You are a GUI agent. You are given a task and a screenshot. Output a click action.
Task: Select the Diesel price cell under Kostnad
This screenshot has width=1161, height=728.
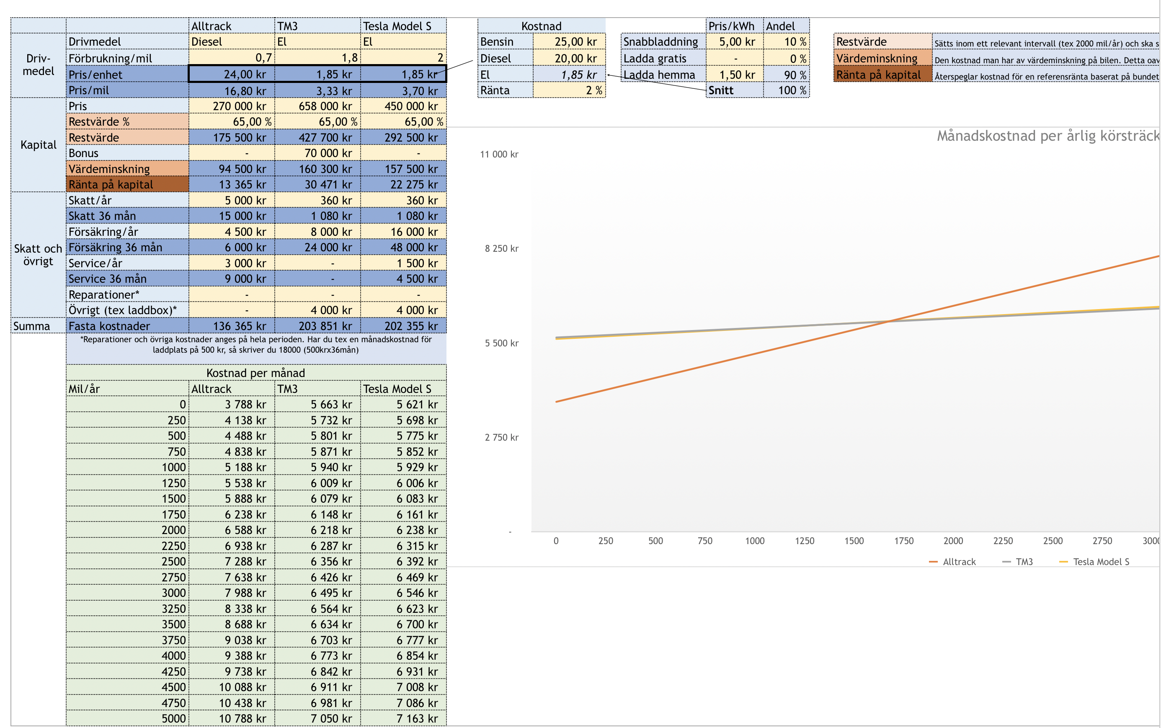[x=569, y=58]
